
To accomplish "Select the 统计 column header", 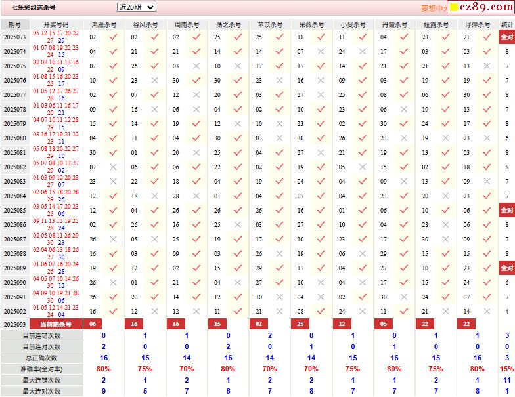I will 507,25.
